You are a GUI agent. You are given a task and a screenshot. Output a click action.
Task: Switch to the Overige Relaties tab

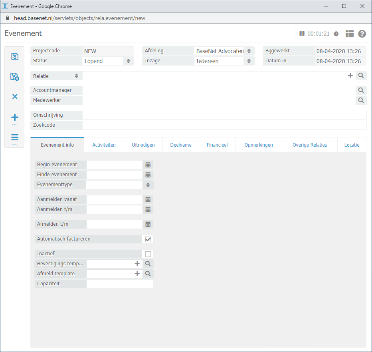310,145
